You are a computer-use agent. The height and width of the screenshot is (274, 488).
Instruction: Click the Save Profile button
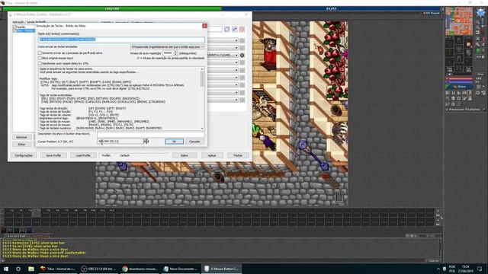click(53, 155)
